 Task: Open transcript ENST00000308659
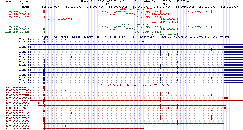point(18,98)
